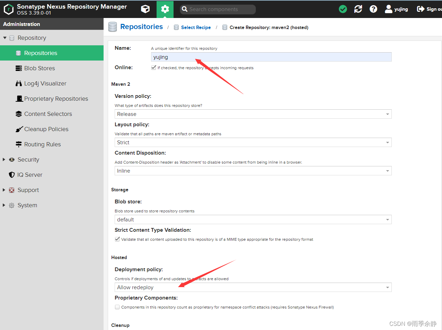Click the Repositories sidebar icon
This screenshot has height=330, width=442.
click(18, 53)
